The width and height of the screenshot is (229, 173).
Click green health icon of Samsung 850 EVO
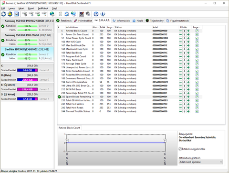[x=3, y=26]
